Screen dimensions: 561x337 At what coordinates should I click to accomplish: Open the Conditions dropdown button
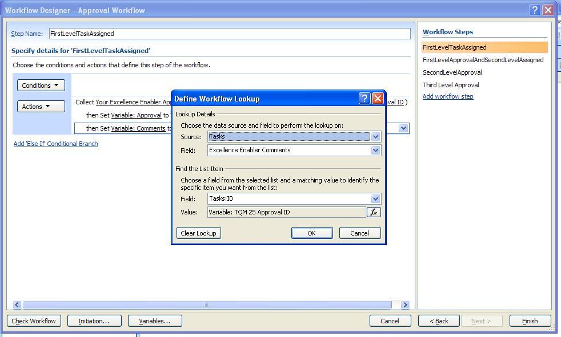click(41, 86)
